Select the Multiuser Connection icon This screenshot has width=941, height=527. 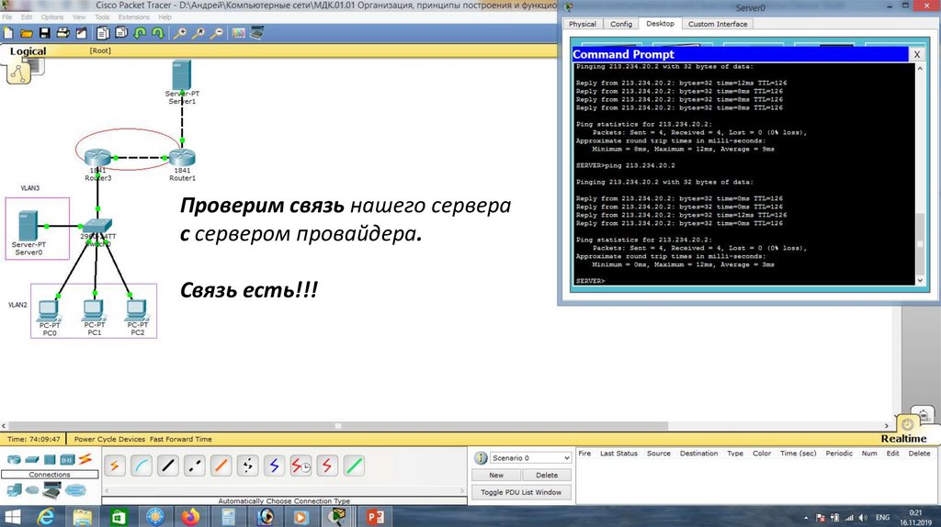click(x=75, y=490)
